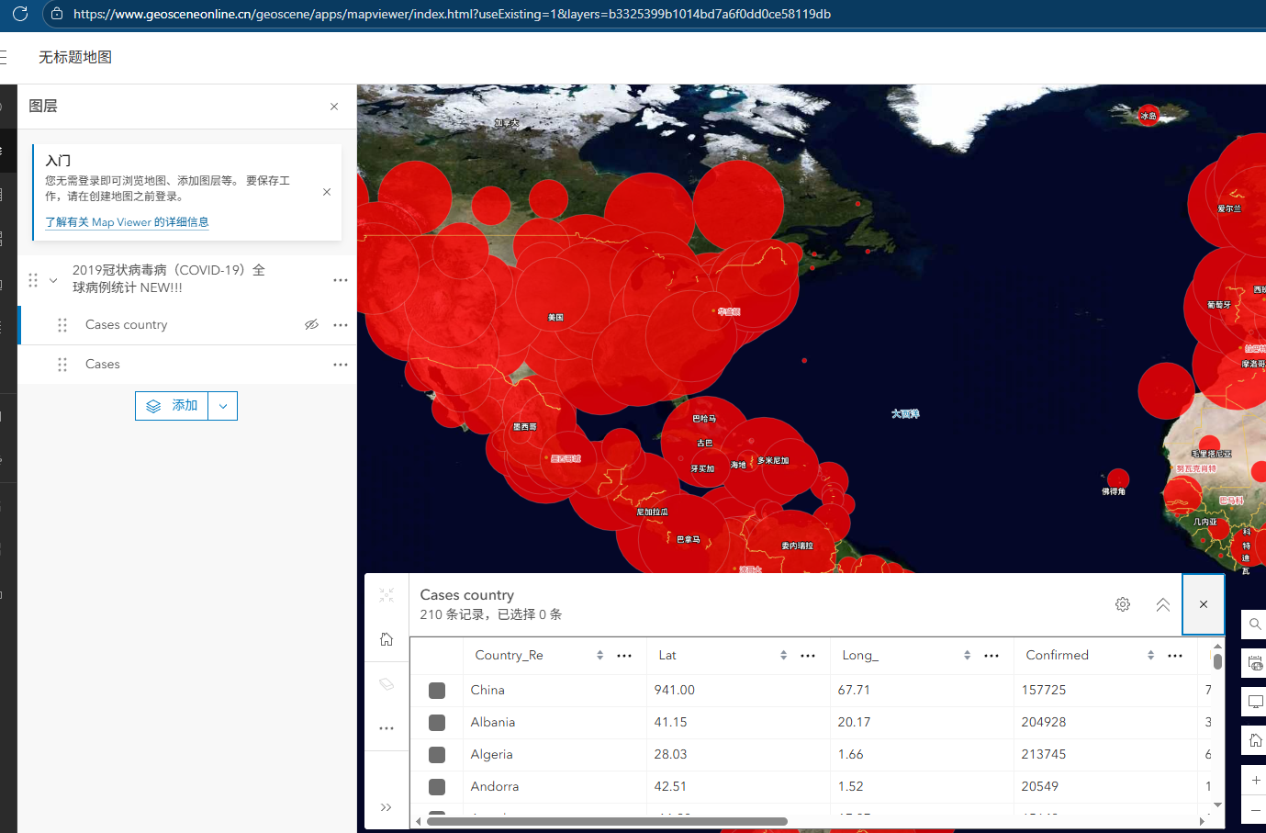Select the Cases layer row

point(187,365)
